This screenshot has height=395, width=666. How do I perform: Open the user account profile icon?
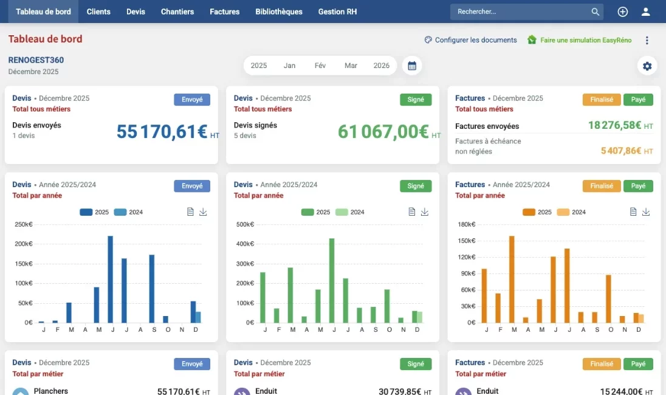pyautogui.click(x=645, y=12)
